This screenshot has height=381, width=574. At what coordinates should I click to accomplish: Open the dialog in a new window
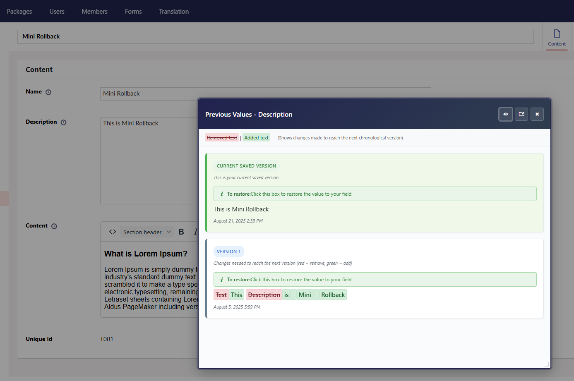point(521,114)
